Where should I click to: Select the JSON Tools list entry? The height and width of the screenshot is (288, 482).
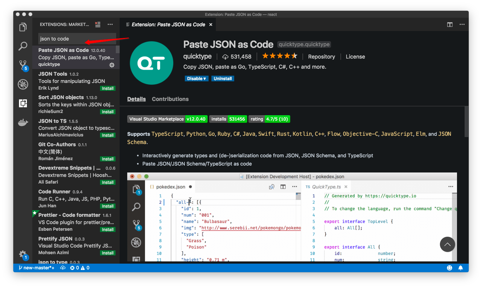tap(76, 81)
